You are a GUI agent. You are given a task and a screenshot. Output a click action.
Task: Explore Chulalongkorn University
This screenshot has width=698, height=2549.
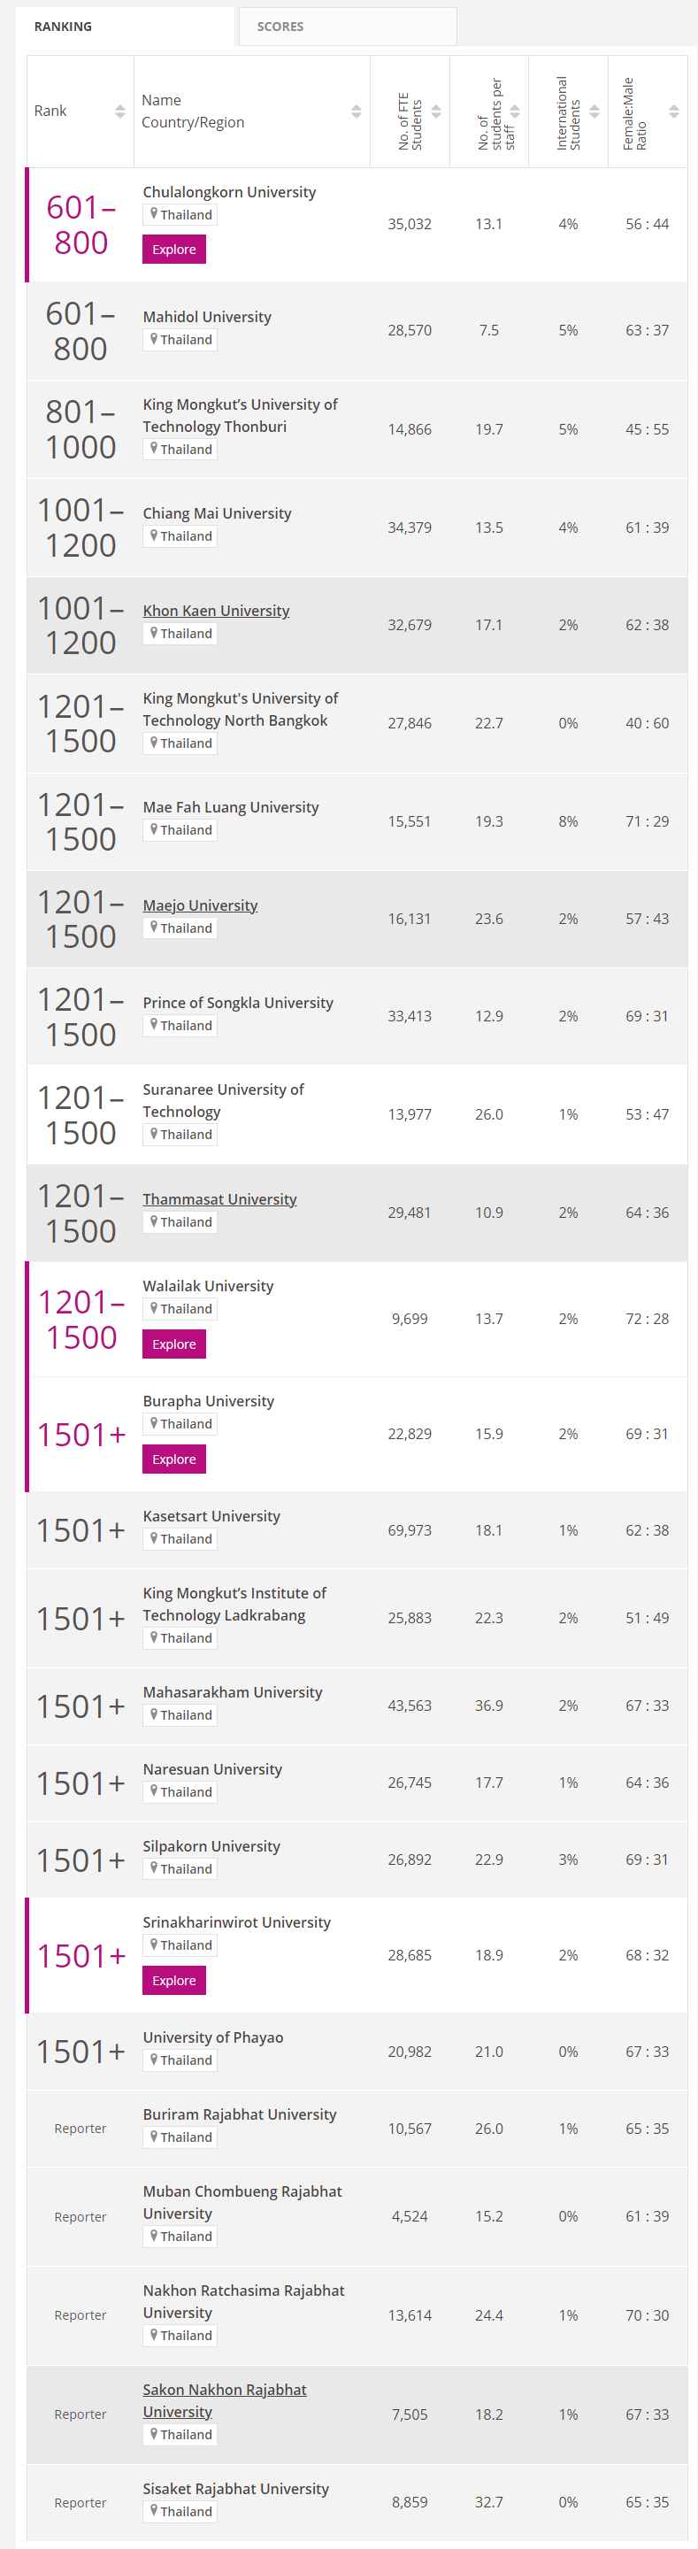(x=174, y=250)
